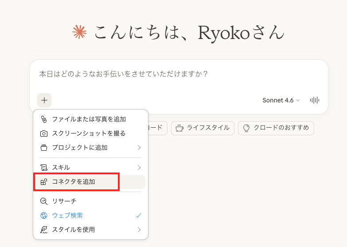
Task: Select コネクタを追加 menu item
Action: tap(74, 182)
